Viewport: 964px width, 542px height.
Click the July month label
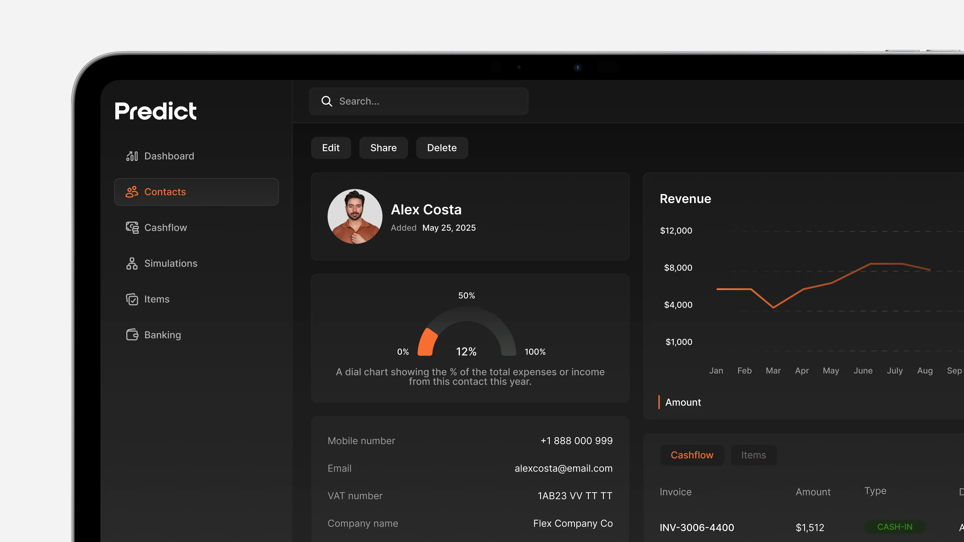[x=895, y=370]
